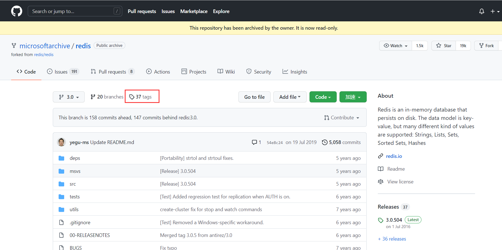View the 37 tags
Viewport: 502px width, 250px height.
[x=140, y=97]
